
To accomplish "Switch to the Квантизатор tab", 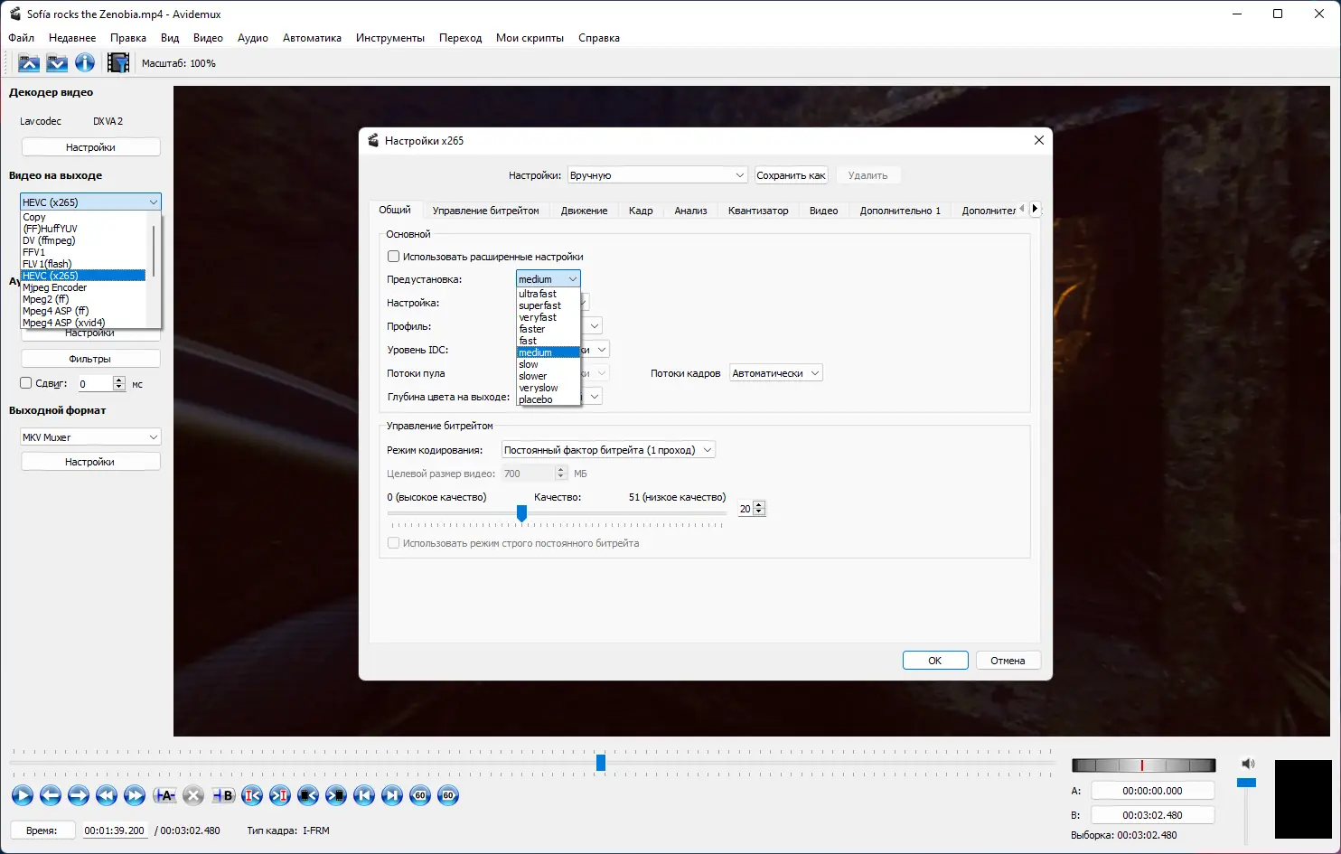I will coord(757,210).
